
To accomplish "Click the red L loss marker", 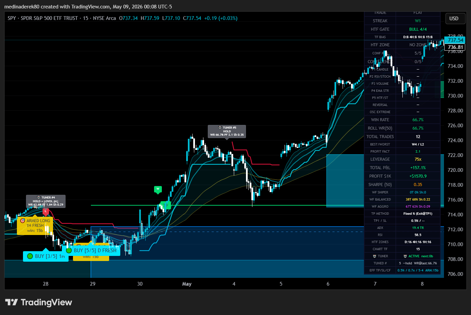I will click(x=46, y=212).
